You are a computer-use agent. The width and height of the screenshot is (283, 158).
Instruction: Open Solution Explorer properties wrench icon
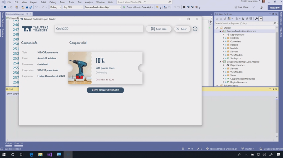pos(256,19)
